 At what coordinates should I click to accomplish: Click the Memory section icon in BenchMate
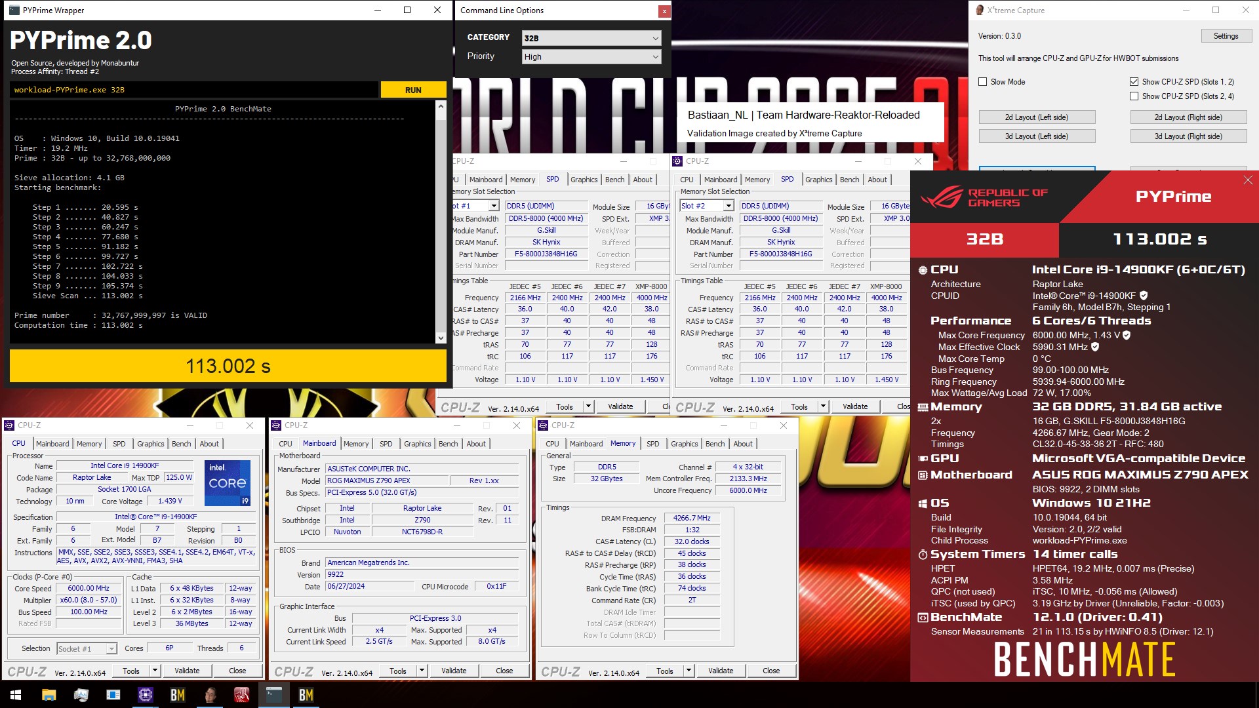pos(923,407)
